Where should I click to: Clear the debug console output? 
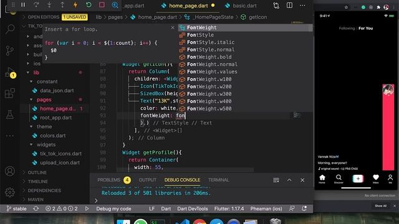[276, 180]
